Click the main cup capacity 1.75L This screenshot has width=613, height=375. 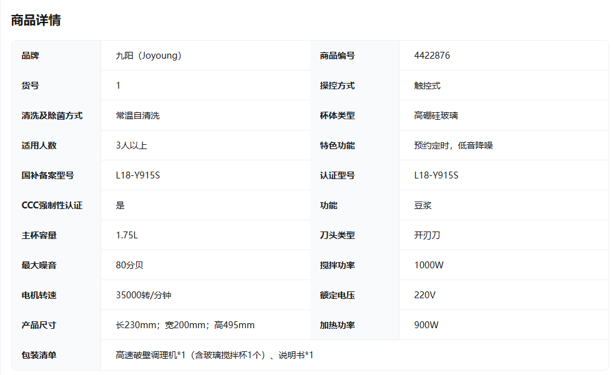click(127, 235)
